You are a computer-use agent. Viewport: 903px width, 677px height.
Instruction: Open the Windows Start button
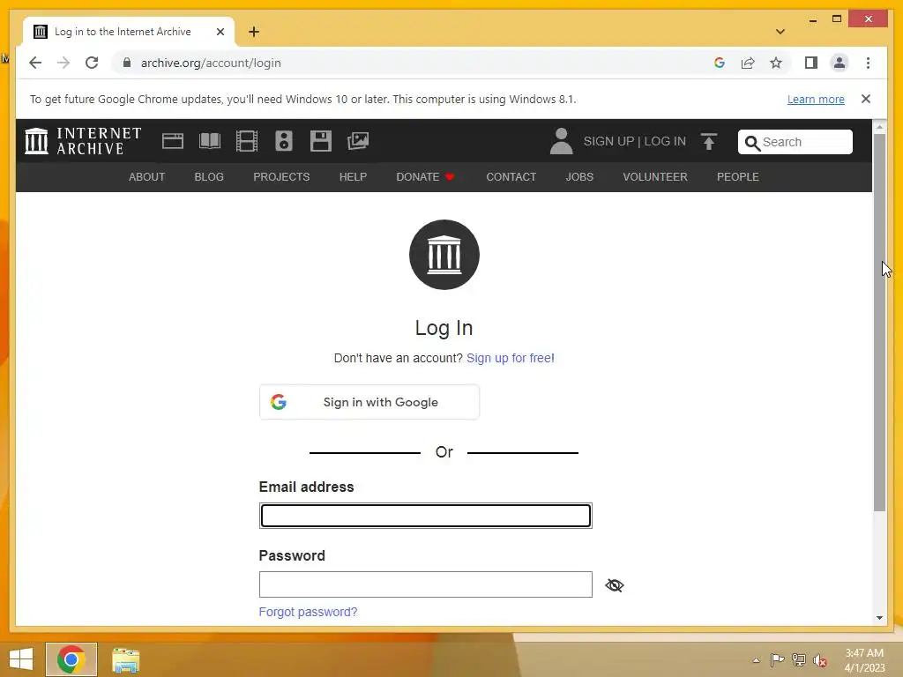[x=21, y=659]
